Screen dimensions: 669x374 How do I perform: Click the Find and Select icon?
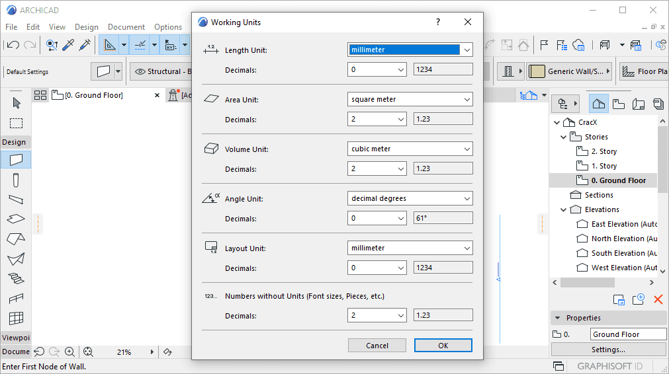point(52,45)
